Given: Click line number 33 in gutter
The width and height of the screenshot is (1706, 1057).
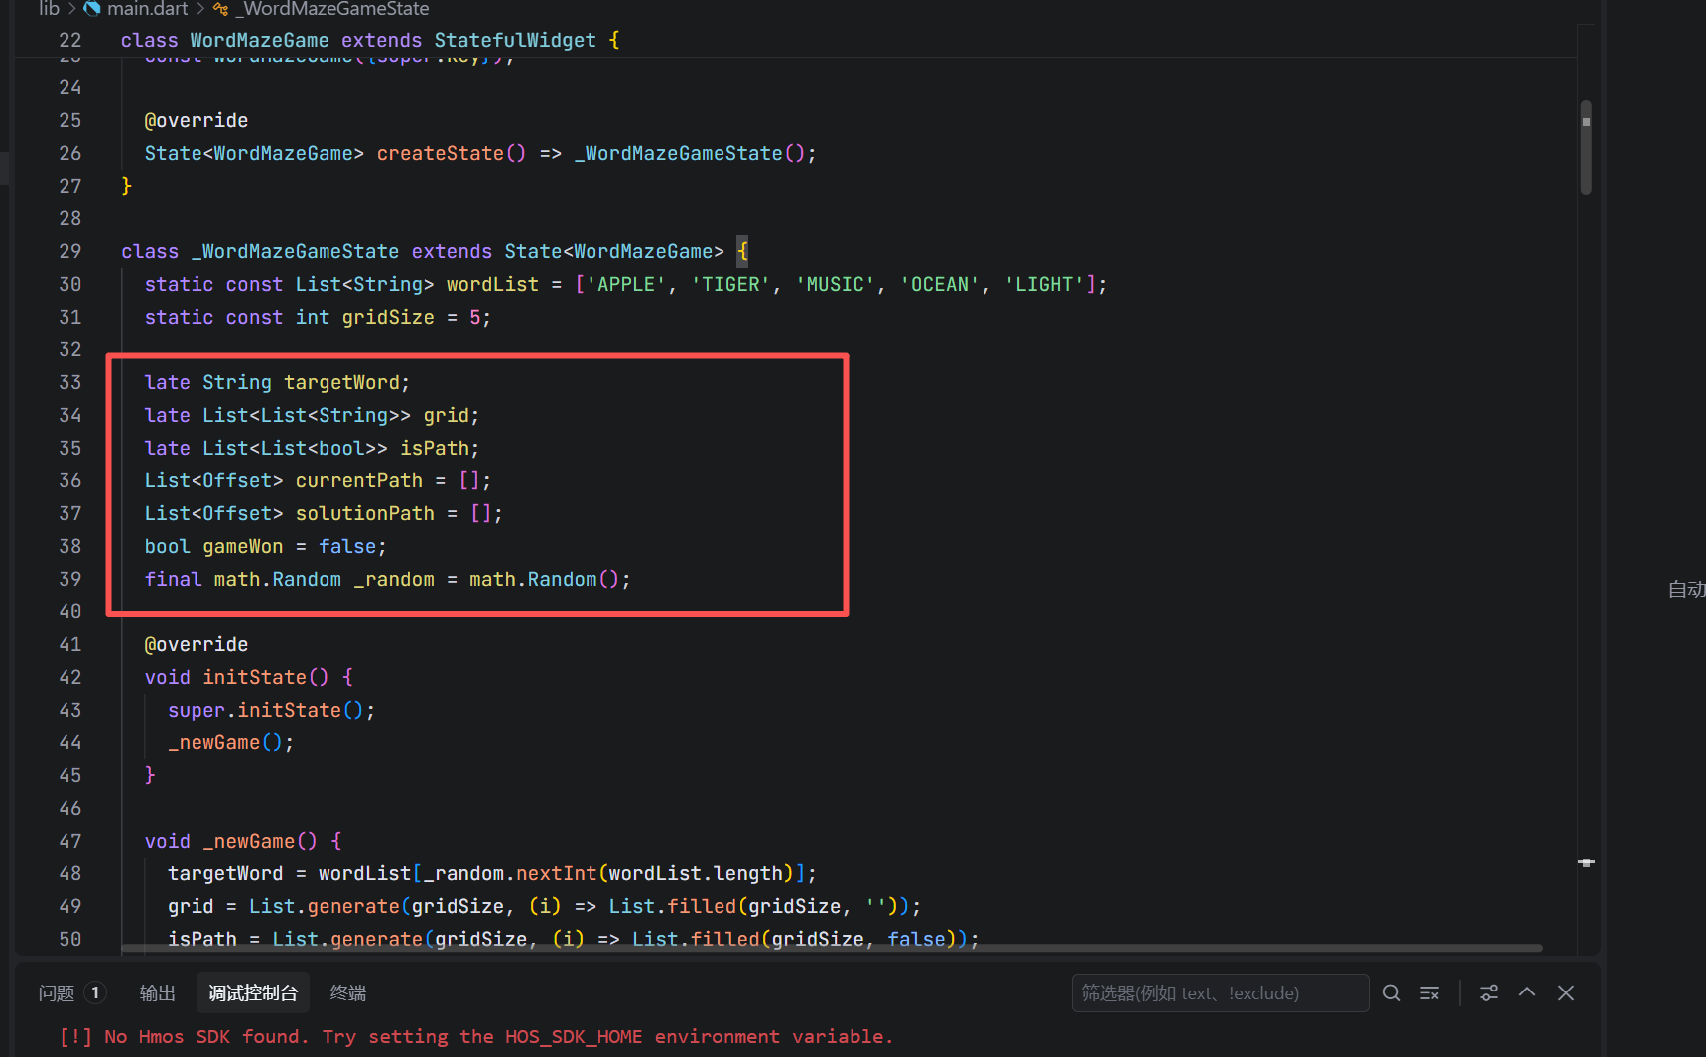Looking at the screenshot, I should click(x=69, y=382).
